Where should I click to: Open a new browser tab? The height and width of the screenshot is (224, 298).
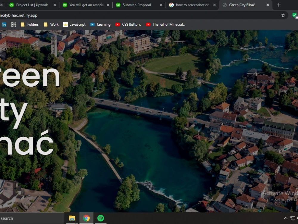pyautogui.click(x=279, y=5)
